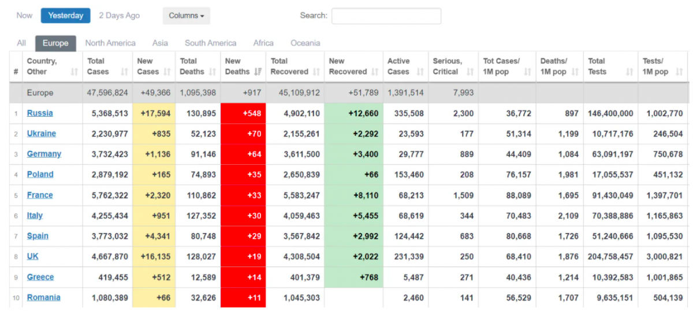Click Europe new recovered +51,789
Image resolution: width=693 pixels, height=311 pixels.
tap(364, 92)
